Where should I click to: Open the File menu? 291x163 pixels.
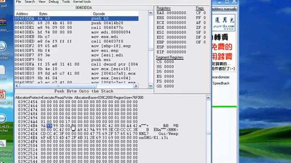18,2
